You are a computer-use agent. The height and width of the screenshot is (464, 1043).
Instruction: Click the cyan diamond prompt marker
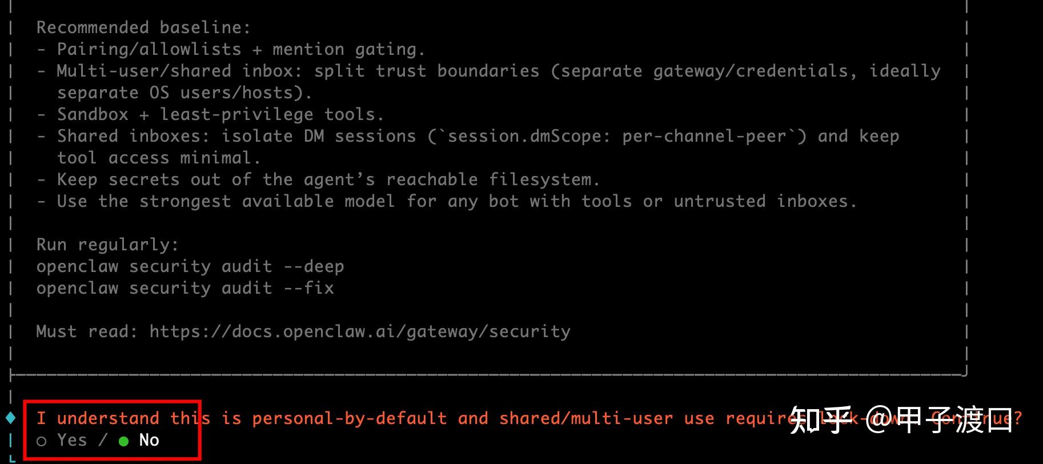click(x=11, y=418)
